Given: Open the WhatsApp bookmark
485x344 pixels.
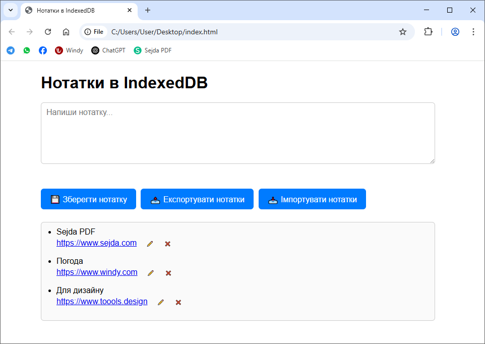Looking at the screenshot, I should 27,50.
